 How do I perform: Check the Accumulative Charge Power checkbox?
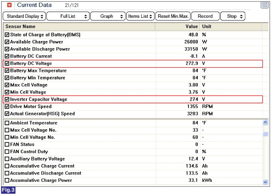tap(7, 181)
